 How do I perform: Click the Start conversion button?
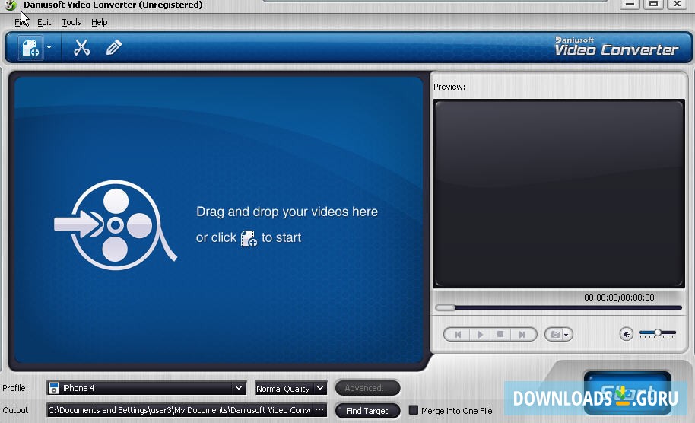[627, 393]
